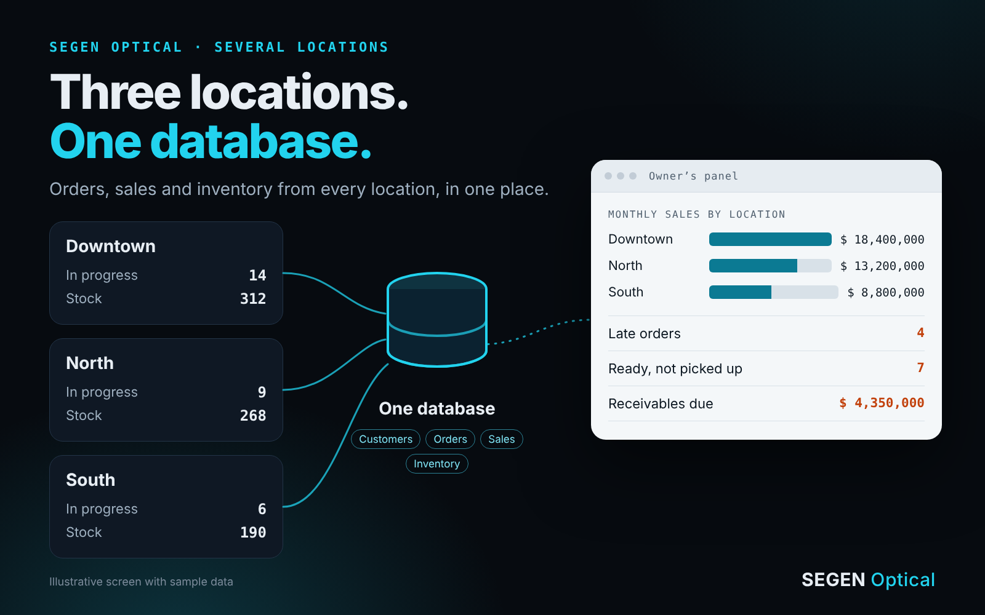The height and width of the screenshot is (615, 985).
Task: Click the database cylinder icon
Action: click(x=437, y=320)
